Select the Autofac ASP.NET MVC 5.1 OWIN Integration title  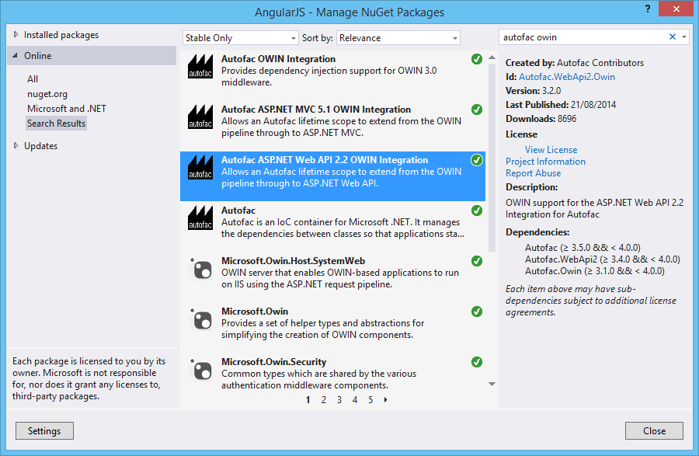click(x=316, y=110)
